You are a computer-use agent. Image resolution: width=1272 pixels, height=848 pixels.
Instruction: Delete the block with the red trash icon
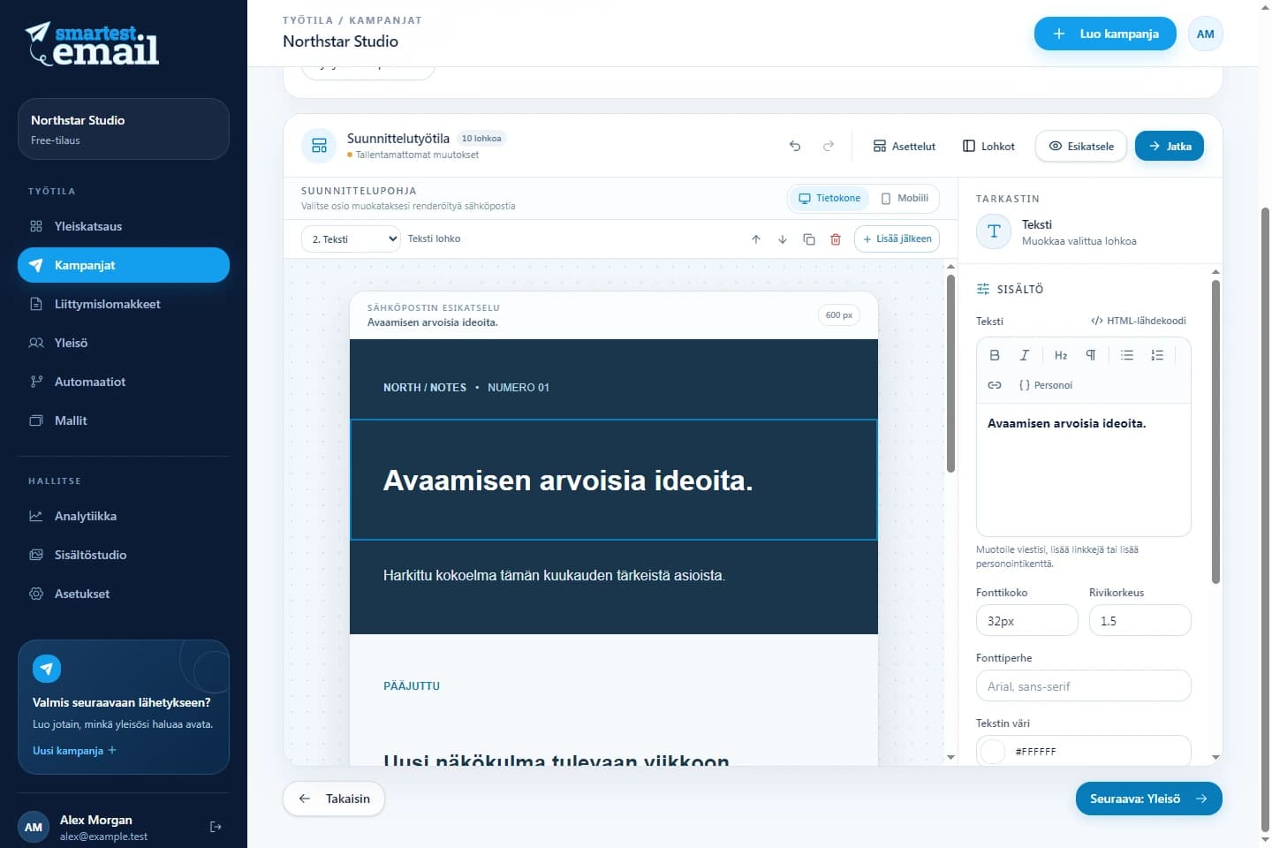[836, 239]
